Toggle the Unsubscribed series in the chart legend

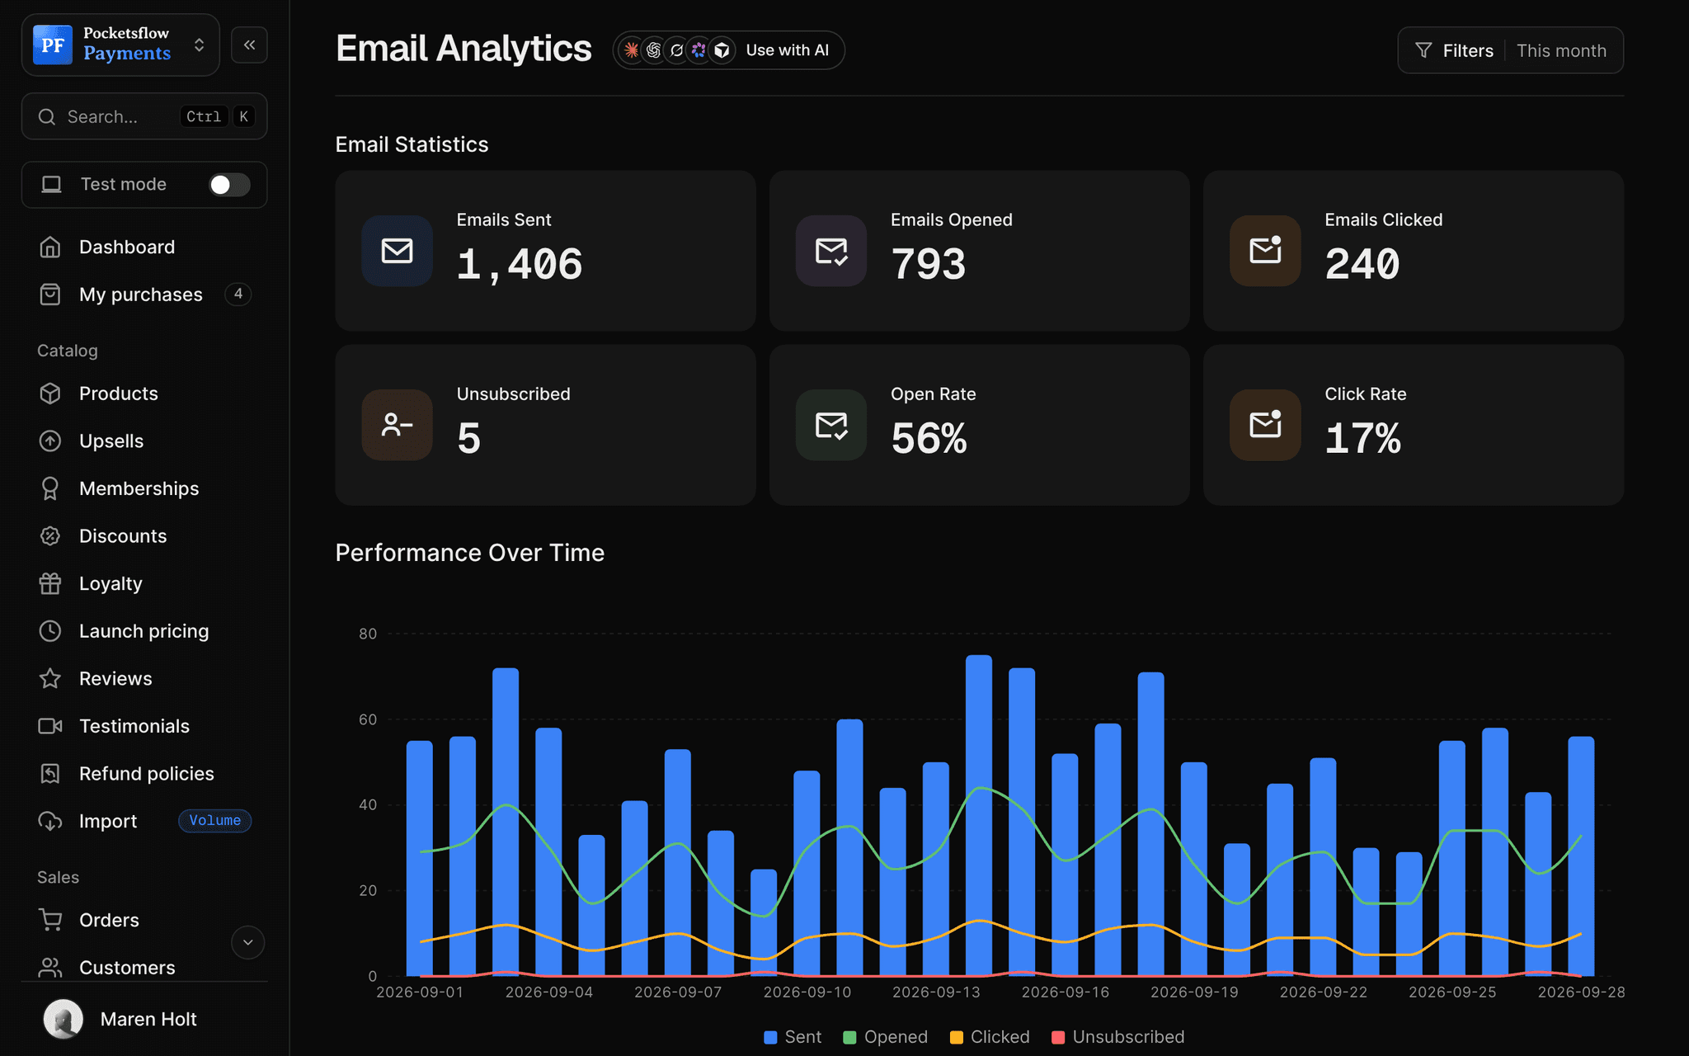[x=1118, y=1037]
